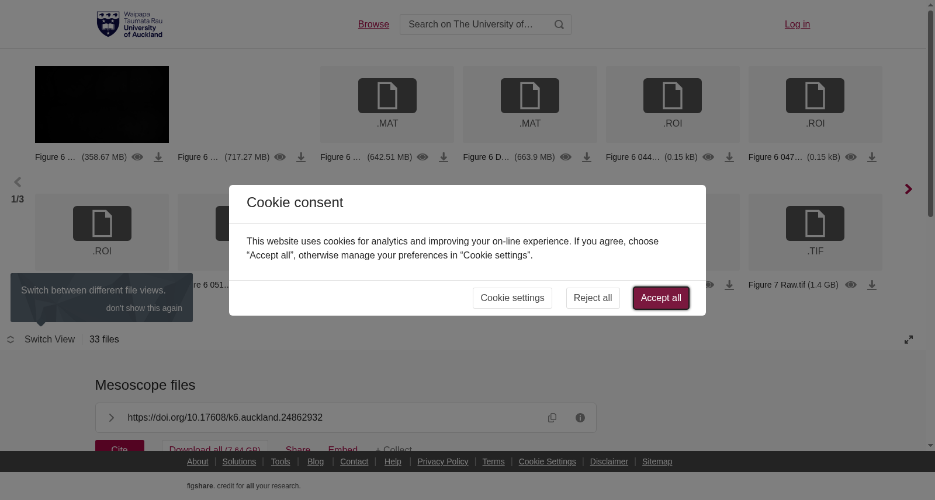The image size is (935, 500).
Task: Click the page vertical scrollbar thumb
Action: coord(930,114)
